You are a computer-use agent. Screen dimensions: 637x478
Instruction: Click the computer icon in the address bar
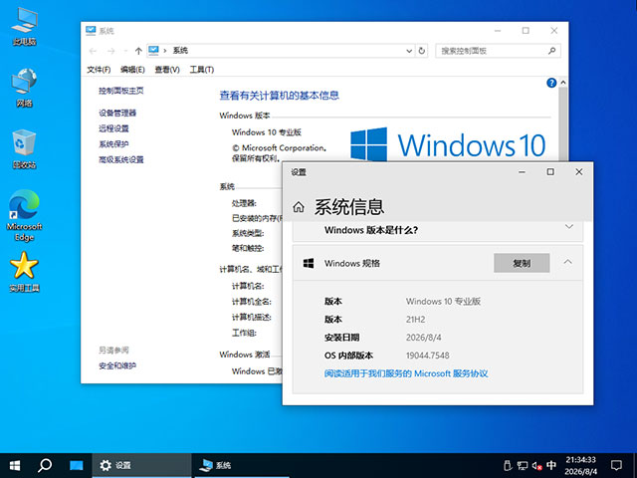coord(153,51)
